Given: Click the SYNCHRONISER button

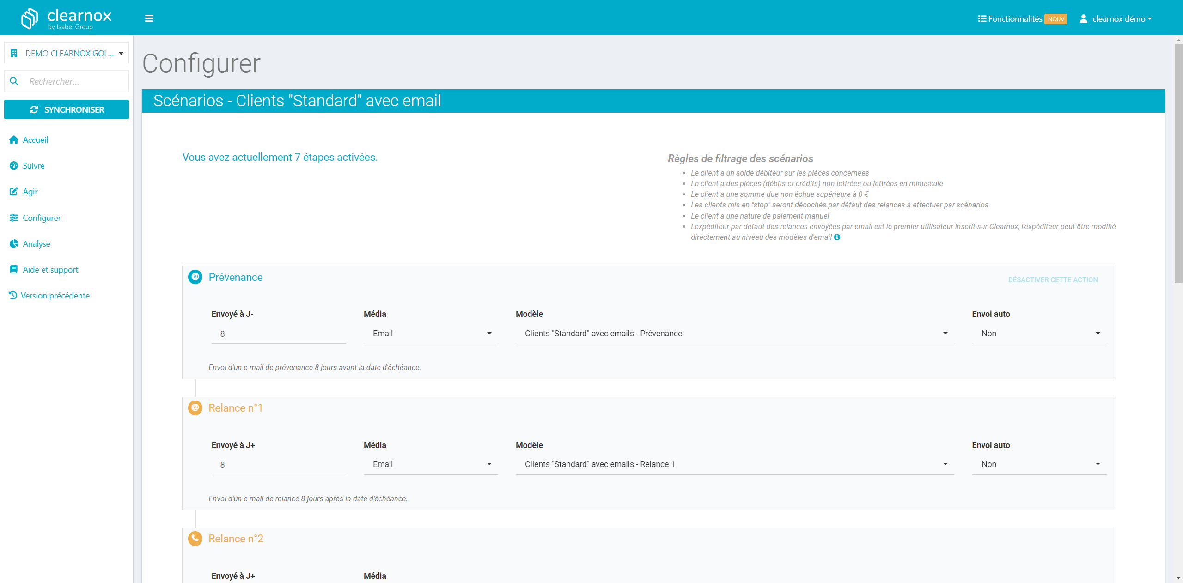Looking at the screenshot, I should coord(67,109).
